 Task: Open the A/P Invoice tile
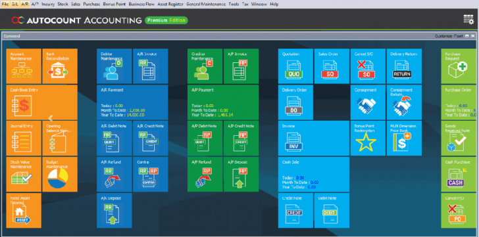point(241,66)
